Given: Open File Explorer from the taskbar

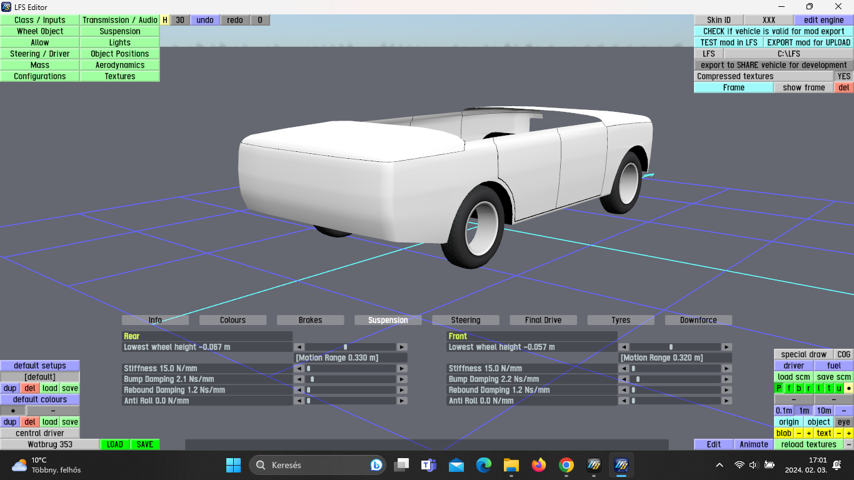Looking at the screenshot, I should [x=511, y=465].
